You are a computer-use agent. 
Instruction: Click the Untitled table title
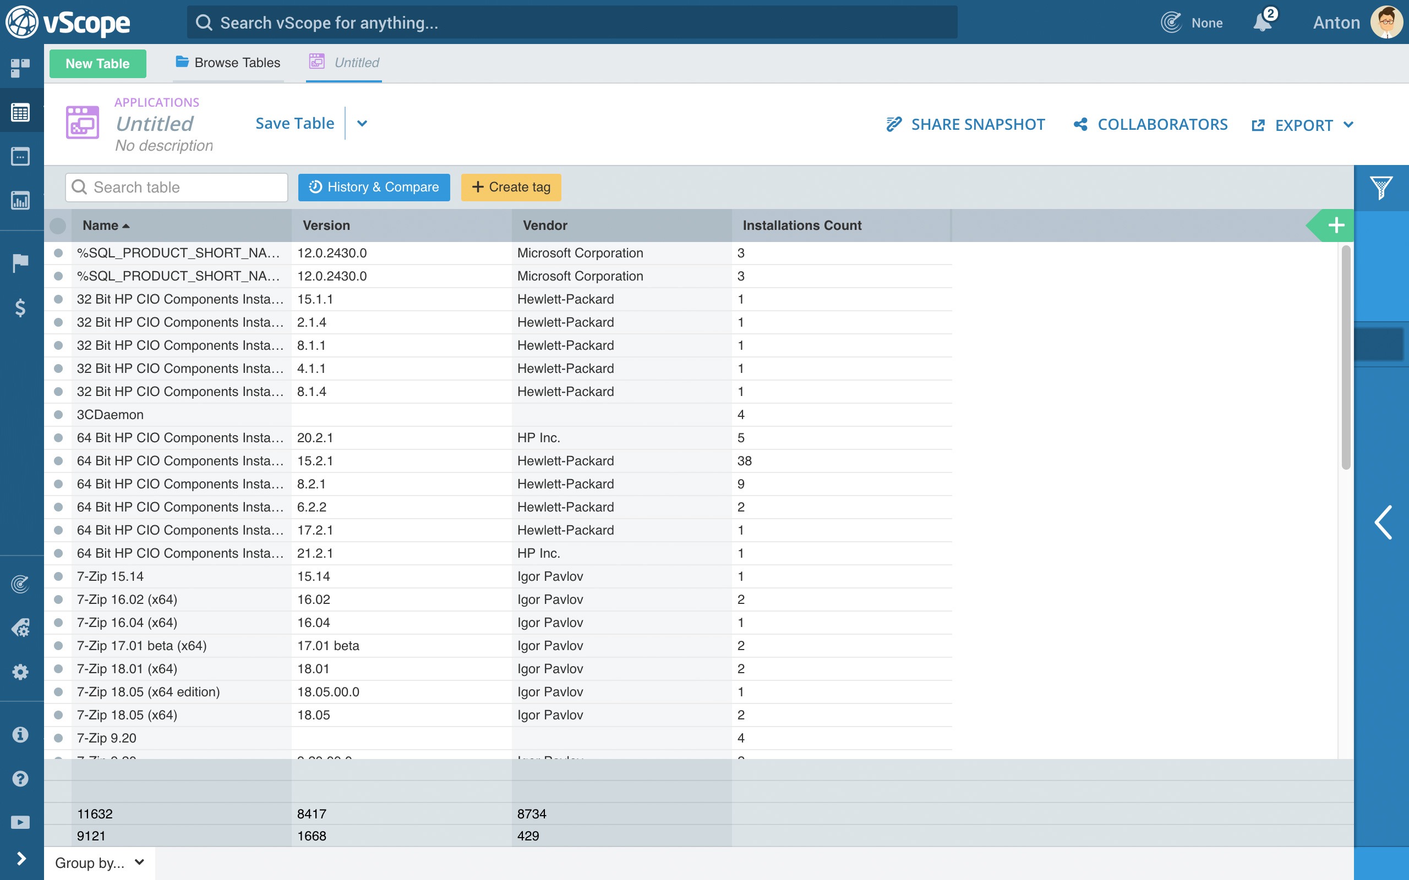point(154,123)
